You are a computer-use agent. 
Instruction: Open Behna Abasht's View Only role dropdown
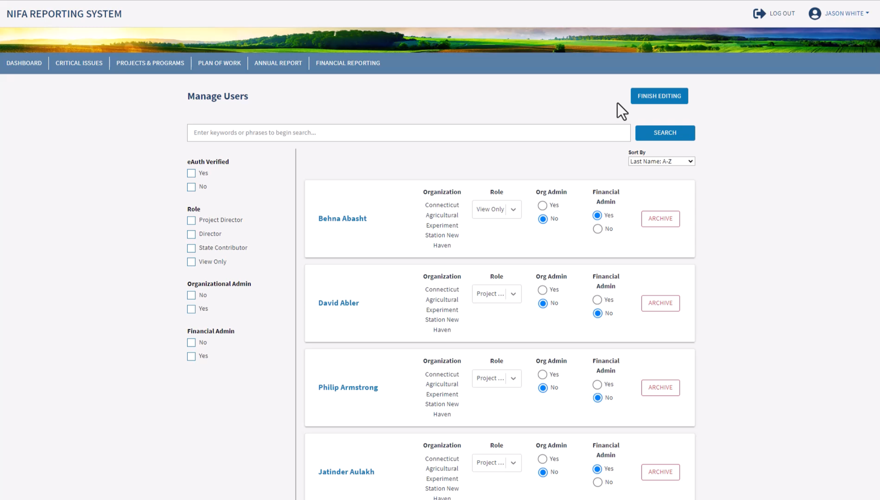coord(496,209)
